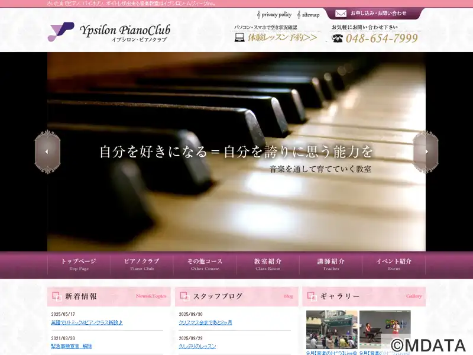473x355 pixels.
Task: Open the トップページ Top Page menu
Action: tap(79, 264)
